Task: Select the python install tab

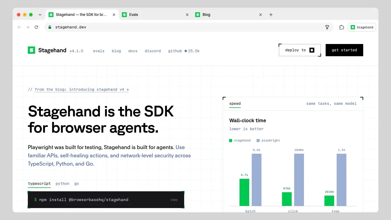Action: tap(62, 184)
